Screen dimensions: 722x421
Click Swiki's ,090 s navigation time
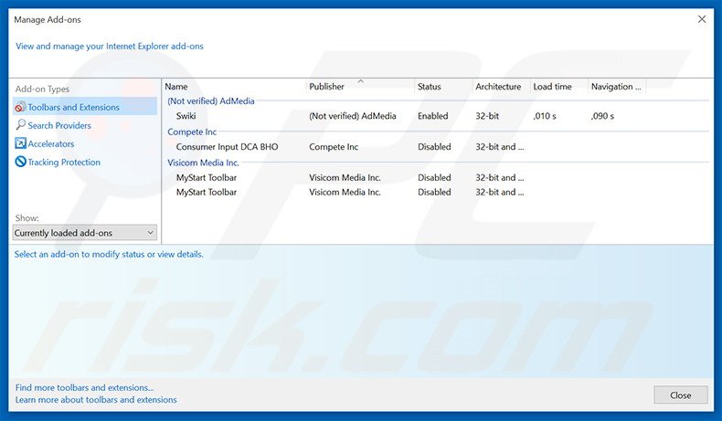pyautogui.click(x=603, y=116)
